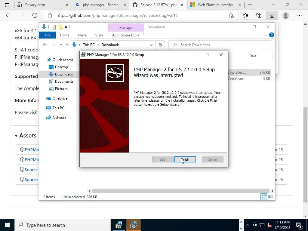Open address bar history dropdown in Explorer
Screen dimensions: 308x231
click(151, 45)
